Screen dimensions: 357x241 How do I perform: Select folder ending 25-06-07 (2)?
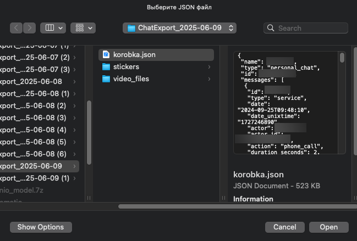click(40, 57)
